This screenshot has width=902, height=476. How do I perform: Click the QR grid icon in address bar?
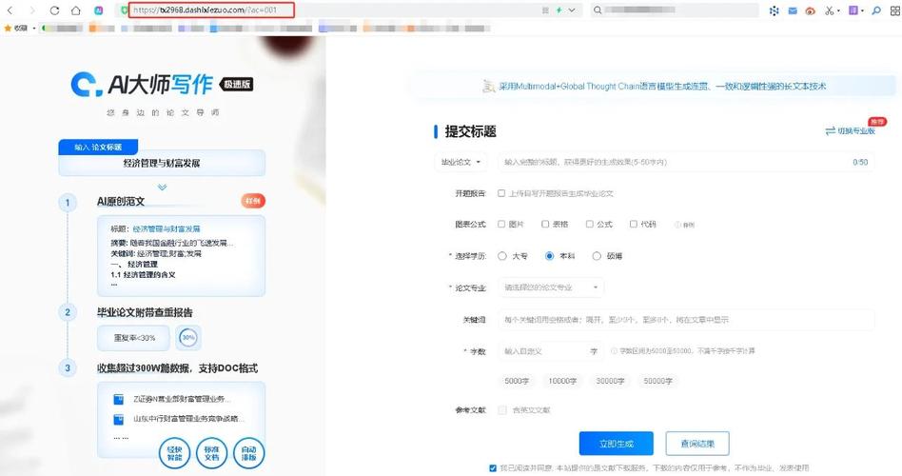click(x=545, y=10)
